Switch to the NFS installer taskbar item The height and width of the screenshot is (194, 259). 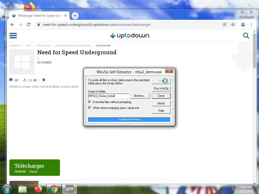[x=69, y=189]
